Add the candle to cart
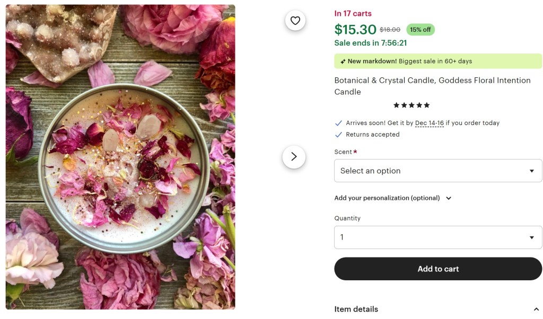Screen dimensions: 543x319 (437, 269)
